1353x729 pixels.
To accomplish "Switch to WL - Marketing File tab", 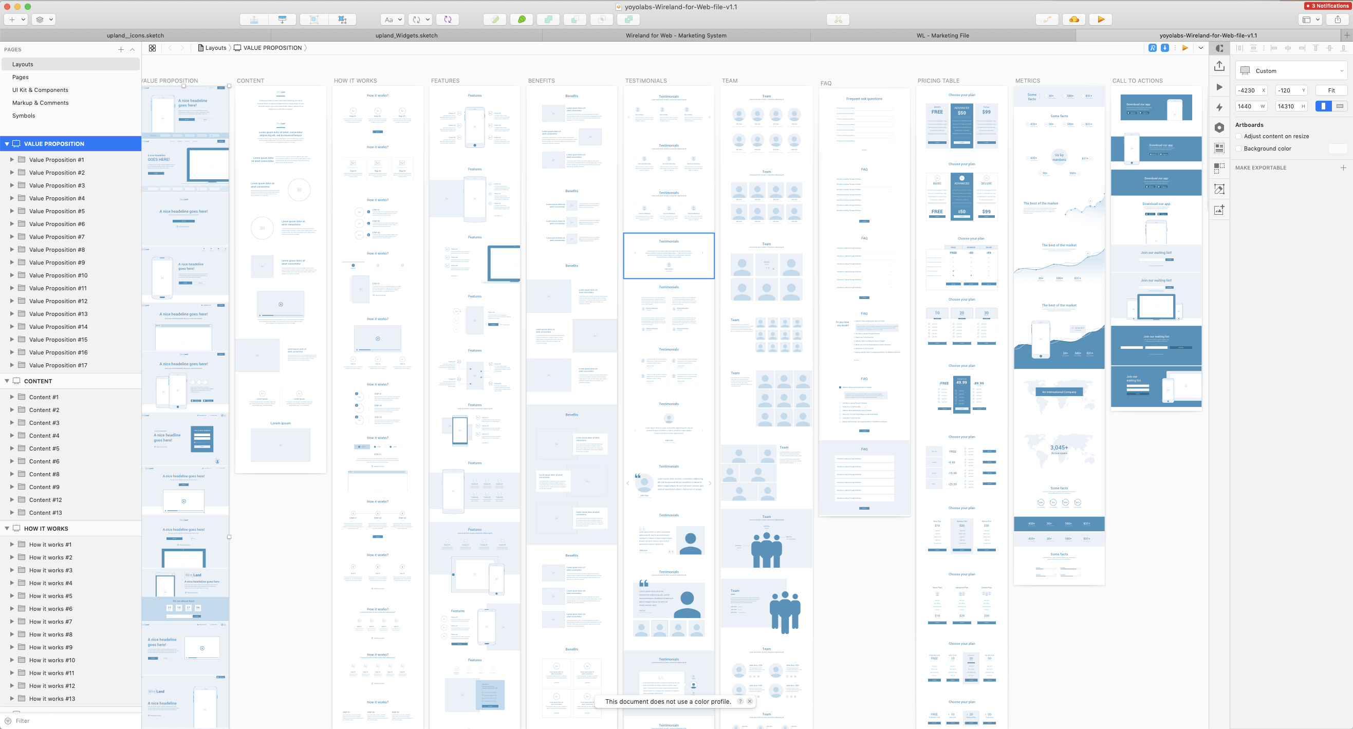I will [943, 35].
